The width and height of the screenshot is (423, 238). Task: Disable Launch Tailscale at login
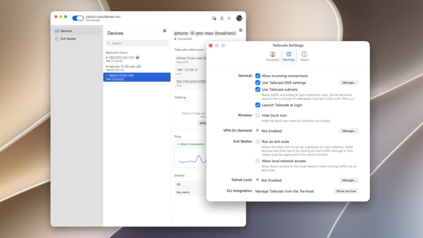pos(258,105)
